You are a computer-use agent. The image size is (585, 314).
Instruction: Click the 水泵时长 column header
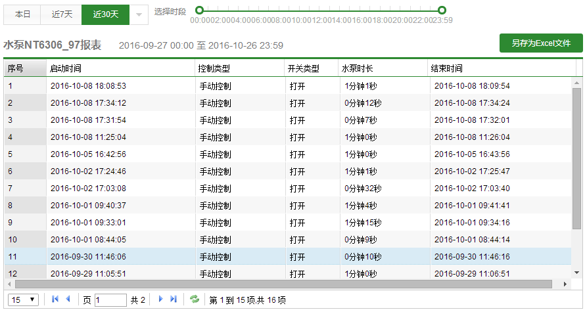(383, 68)
